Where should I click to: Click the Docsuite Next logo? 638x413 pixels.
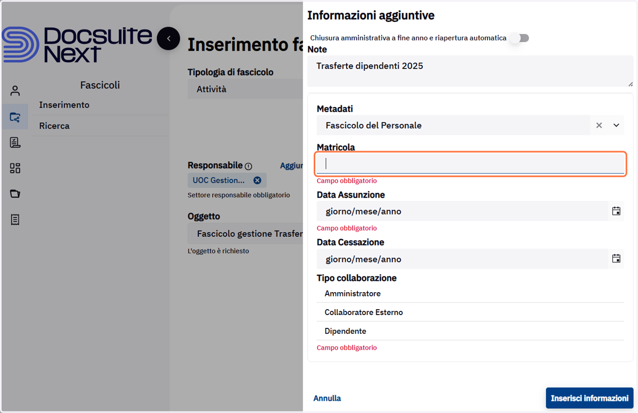[x=77, y=45]
